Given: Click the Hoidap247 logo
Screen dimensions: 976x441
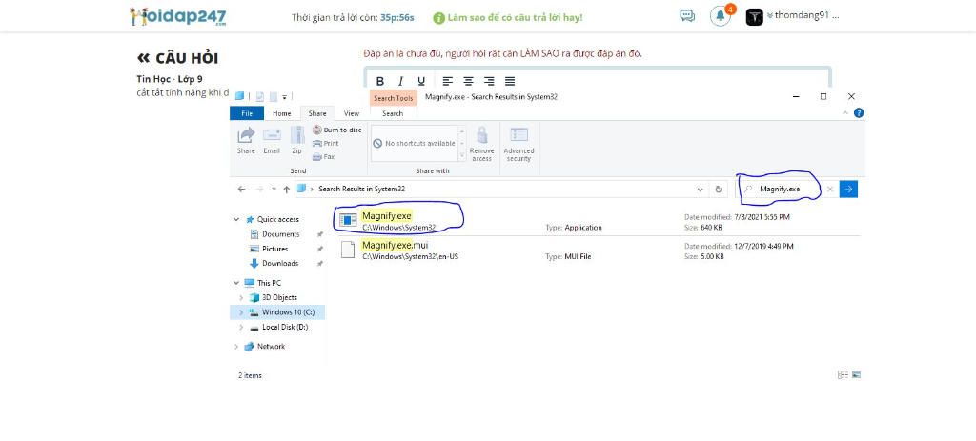Looking at the screenshot, I should click(x=178, y=16).
